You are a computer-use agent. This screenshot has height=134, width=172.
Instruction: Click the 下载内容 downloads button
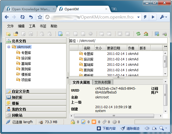point(106,128)
